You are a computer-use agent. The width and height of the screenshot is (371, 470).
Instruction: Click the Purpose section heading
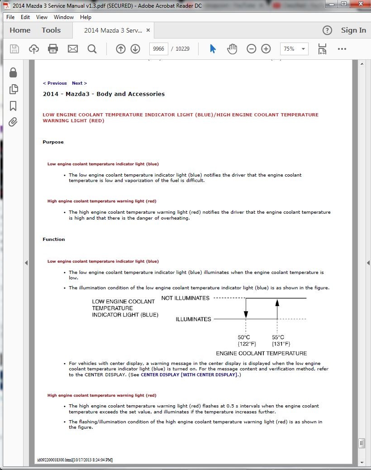pos(53,142)
